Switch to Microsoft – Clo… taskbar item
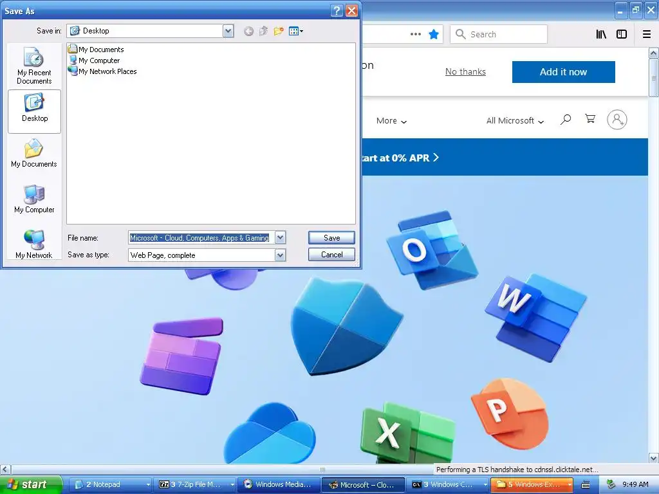The height and width of the screenshot is (494, 659). [363, 485]
